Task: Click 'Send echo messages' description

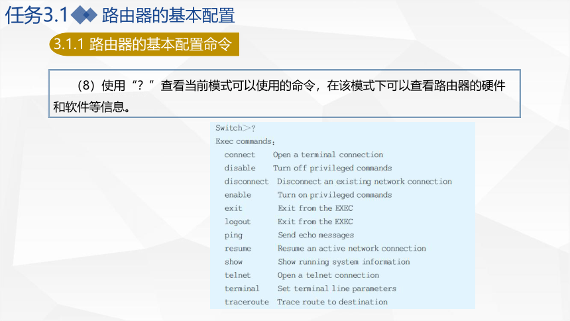Action: click(316, 235)
